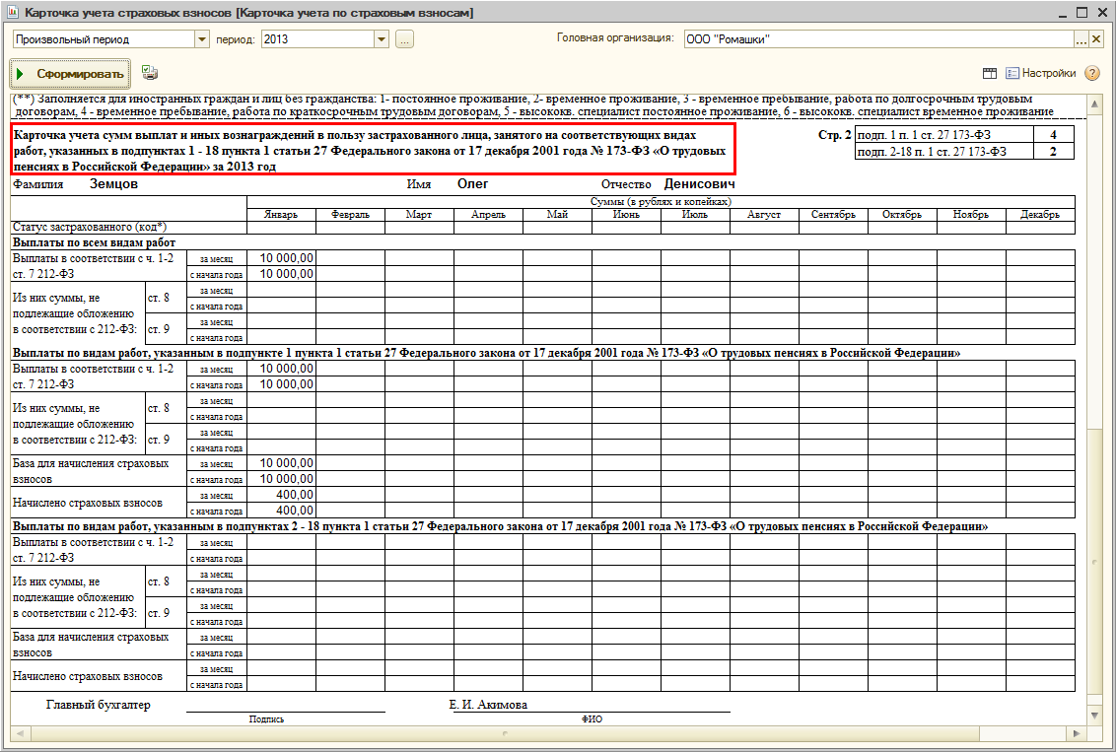The image size is (1116, 752).
Task: Click the patronymic Денисович
Action: [x=700, y=184]
